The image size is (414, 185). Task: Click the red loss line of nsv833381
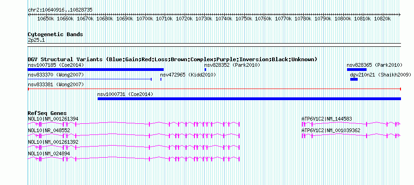[x=214, y=89]
